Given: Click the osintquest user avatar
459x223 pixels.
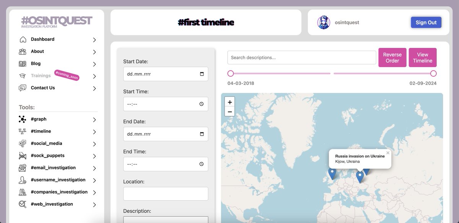Looking at the screenshot, I should [x=324, y=22].
